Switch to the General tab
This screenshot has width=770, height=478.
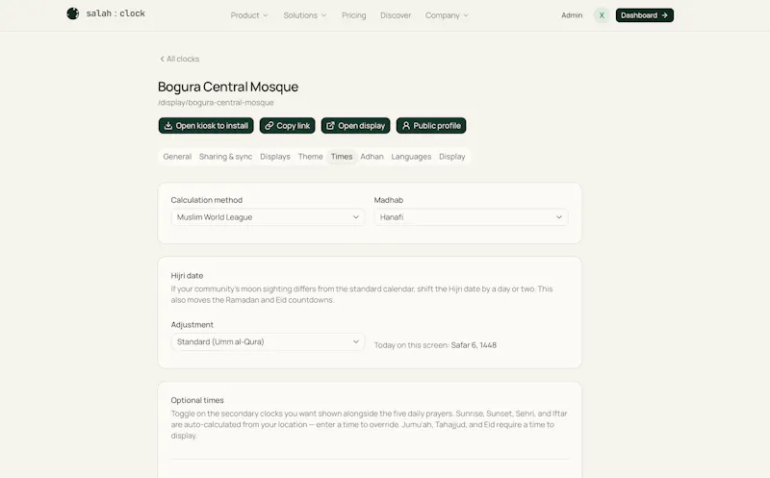177,157
